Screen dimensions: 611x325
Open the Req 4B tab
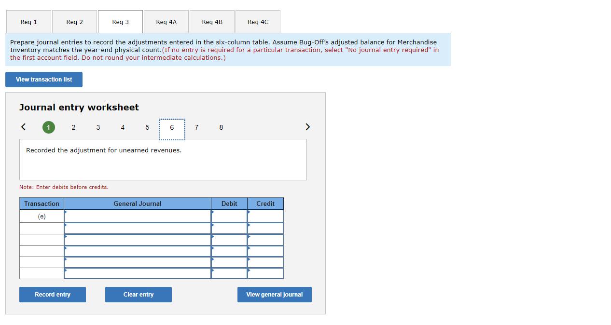pyautogui.click(x=212, y=22)
